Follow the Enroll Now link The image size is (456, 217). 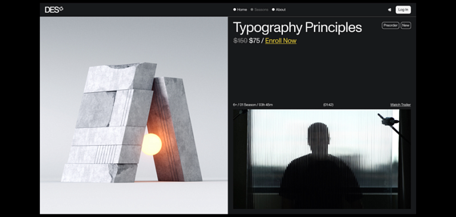point(281,41)
